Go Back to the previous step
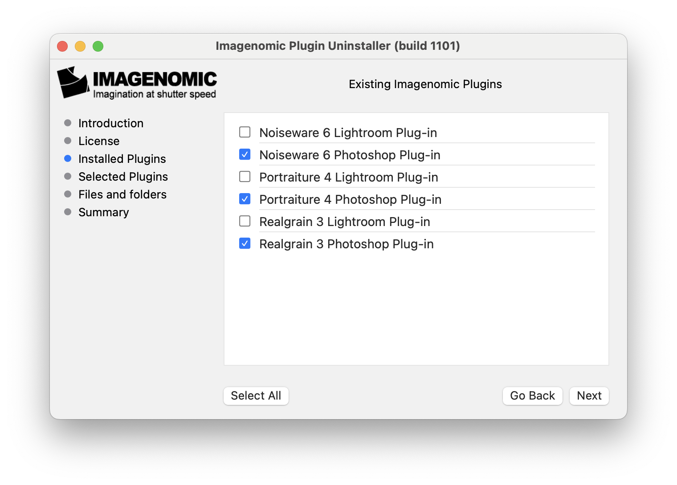677x485 pixels. (533, 396)
